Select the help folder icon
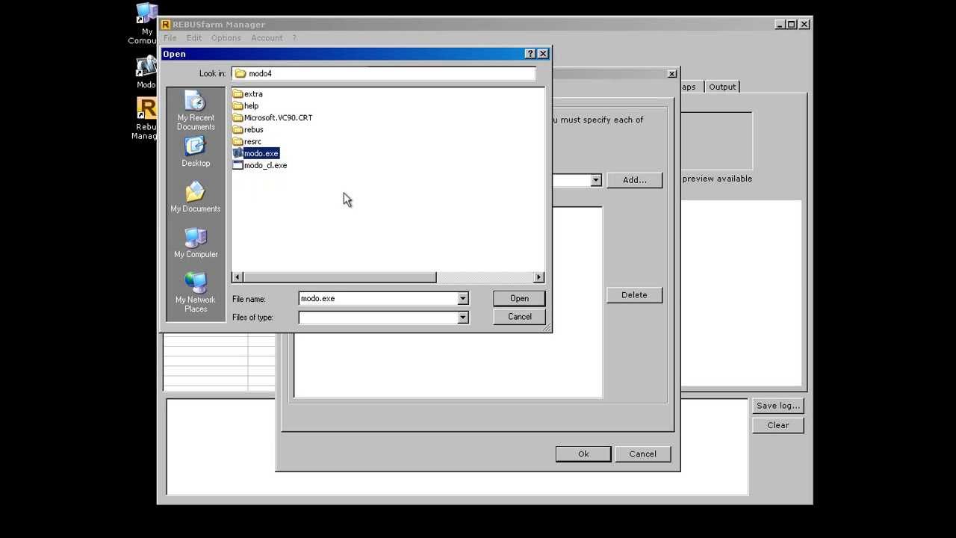This screenshot has height=538, width=956. (238, 106)
